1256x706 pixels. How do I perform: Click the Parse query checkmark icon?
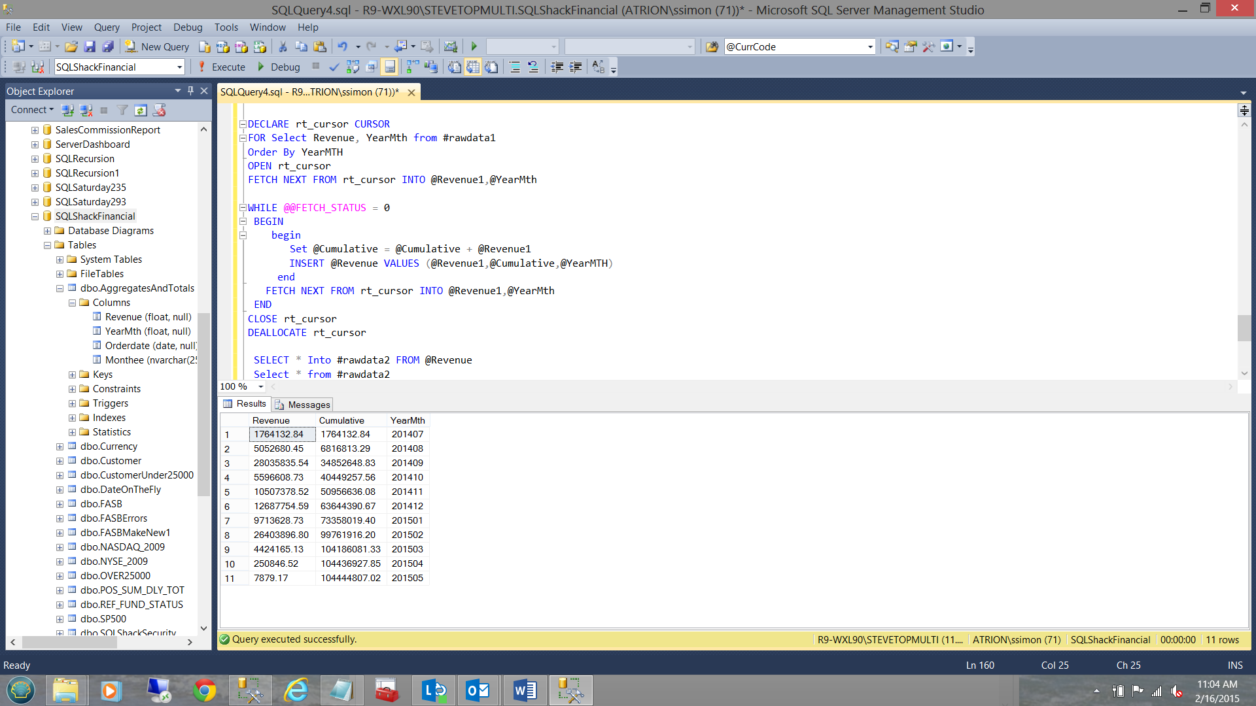[334, 67]
